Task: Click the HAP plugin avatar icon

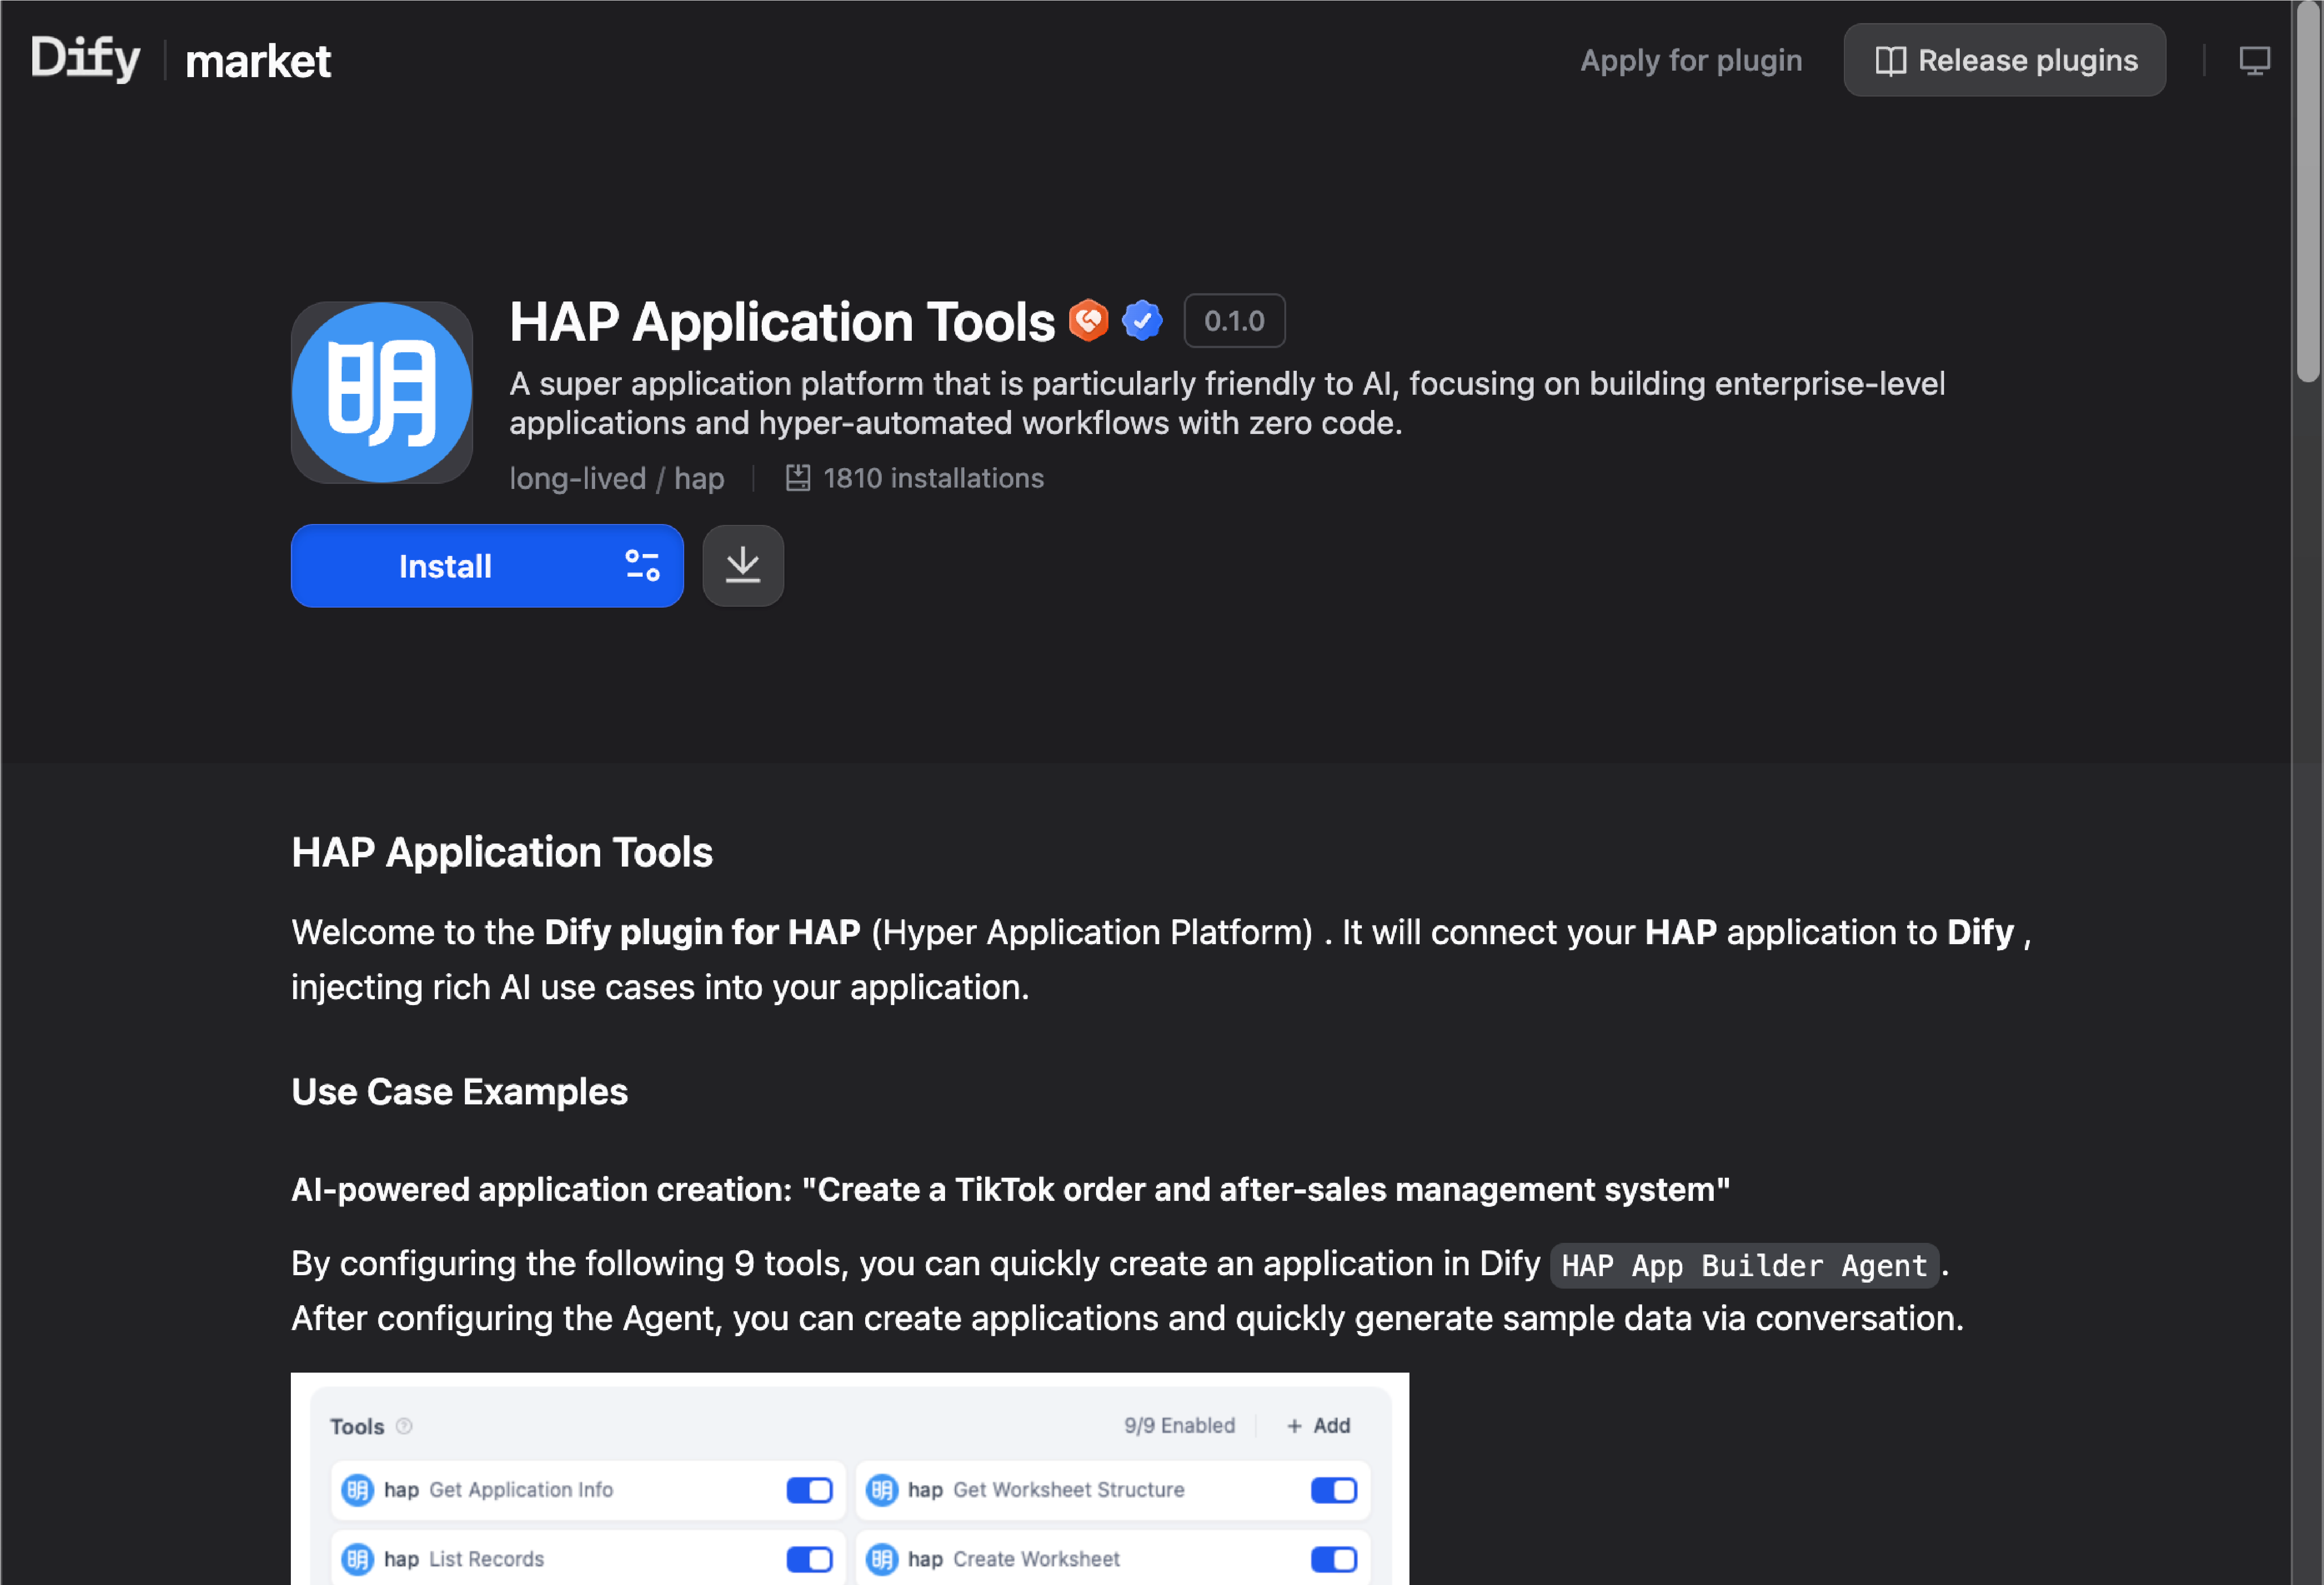Action: (381, 393)
